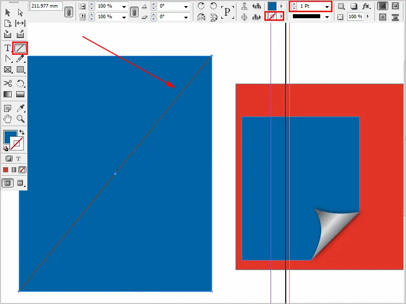Select the Gradient Feather tool
Viewport: 406px width, 304px height.
point(20,94)
